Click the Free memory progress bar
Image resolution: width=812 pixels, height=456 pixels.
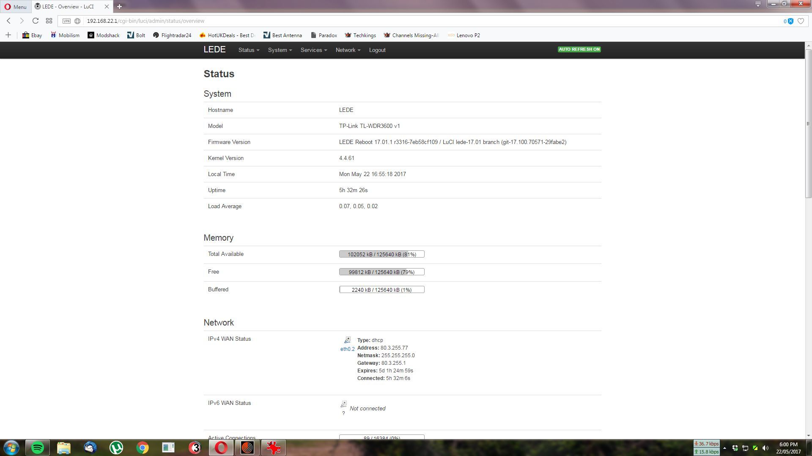coord(381,271)
